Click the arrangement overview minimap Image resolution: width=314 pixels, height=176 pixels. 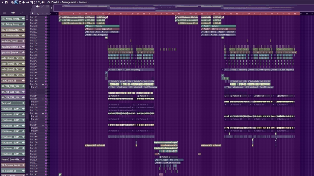point(183,8)
